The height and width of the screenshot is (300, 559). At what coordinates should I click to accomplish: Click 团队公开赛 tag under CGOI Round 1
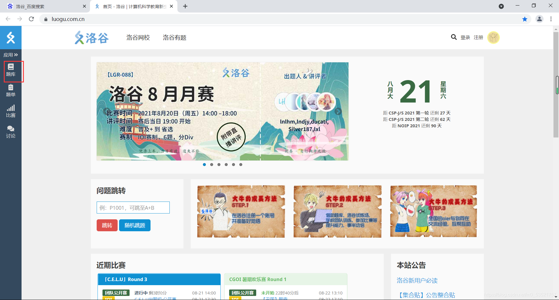[x=243, y=293]
